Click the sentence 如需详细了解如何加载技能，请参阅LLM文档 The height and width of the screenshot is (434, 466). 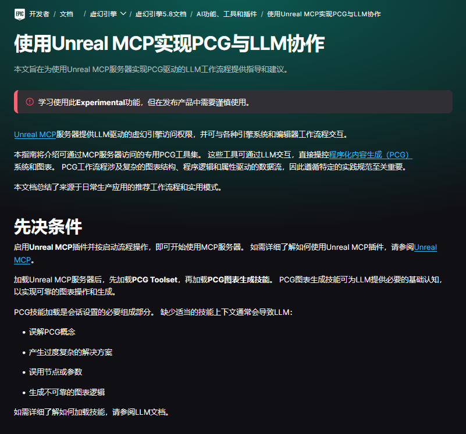tap(92, 412)
